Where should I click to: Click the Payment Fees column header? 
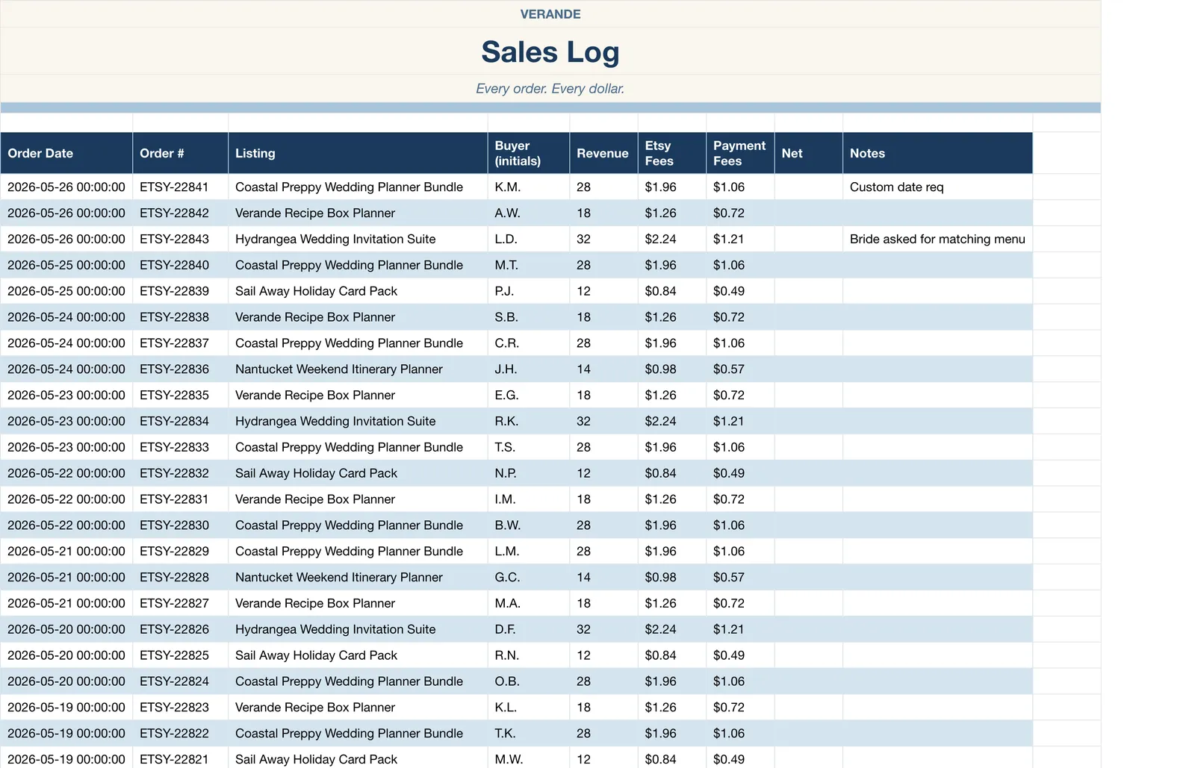click(x=740, y=153)
